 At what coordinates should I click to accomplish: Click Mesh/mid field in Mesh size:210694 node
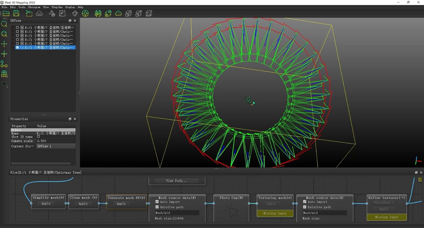177,213
